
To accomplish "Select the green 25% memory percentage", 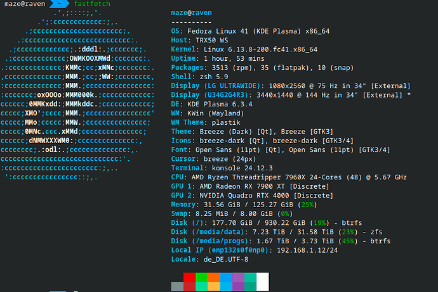I will 307,205.
